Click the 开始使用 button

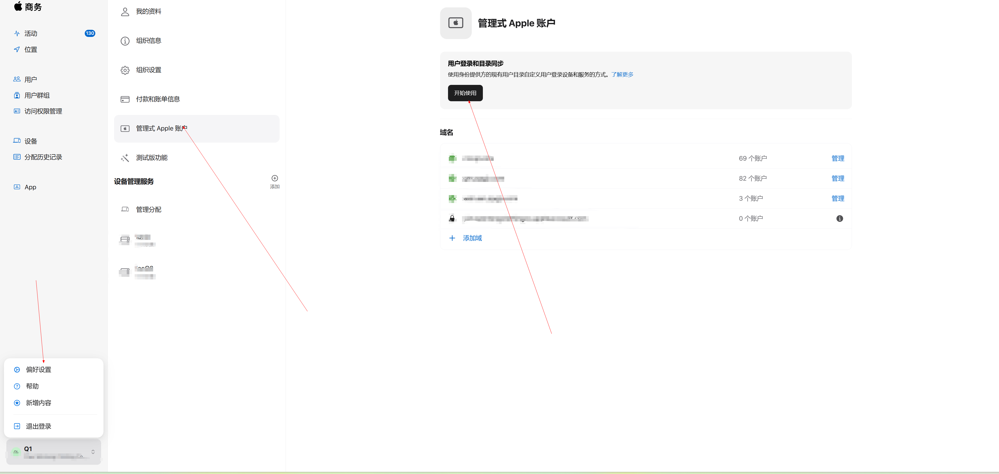pyautogui.click(x=465, y=93)
